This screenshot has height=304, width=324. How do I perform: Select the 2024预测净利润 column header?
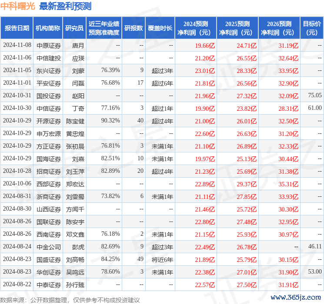(196, 28)
